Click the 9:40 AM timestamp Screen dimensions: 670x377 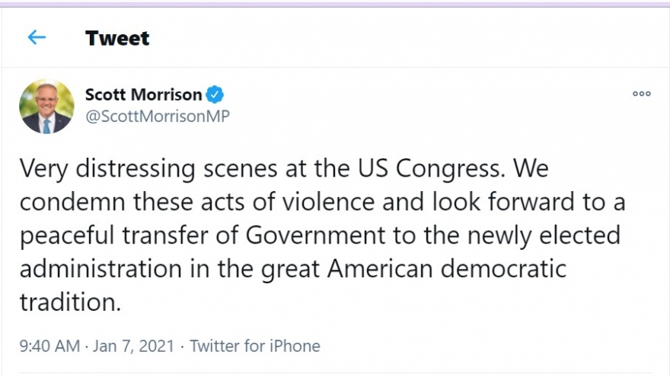[49, 346]
